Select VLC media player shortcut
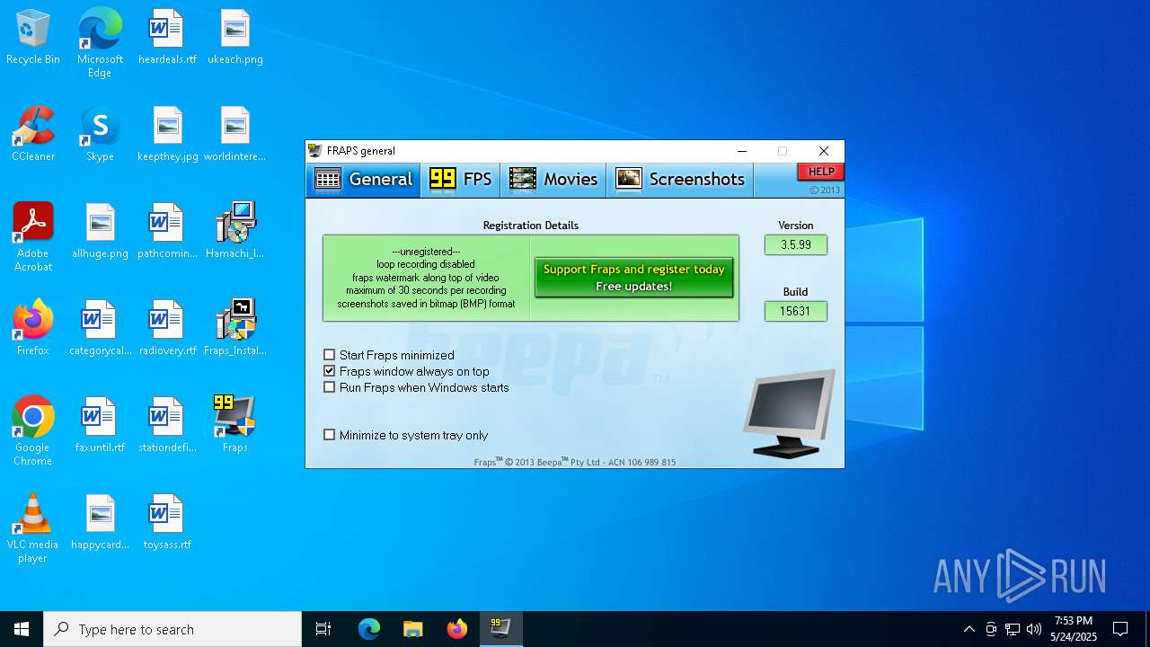1150x647 pixels. point(33,528)
